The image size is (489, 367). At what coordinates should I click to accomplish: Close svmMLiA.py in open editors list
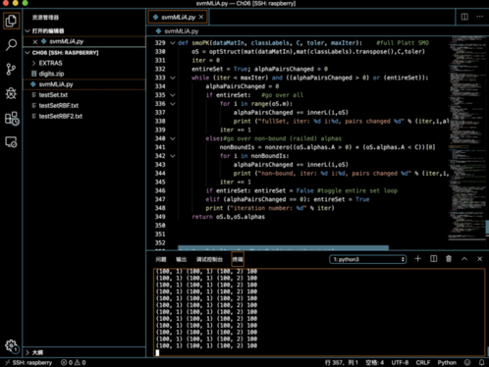35,42
